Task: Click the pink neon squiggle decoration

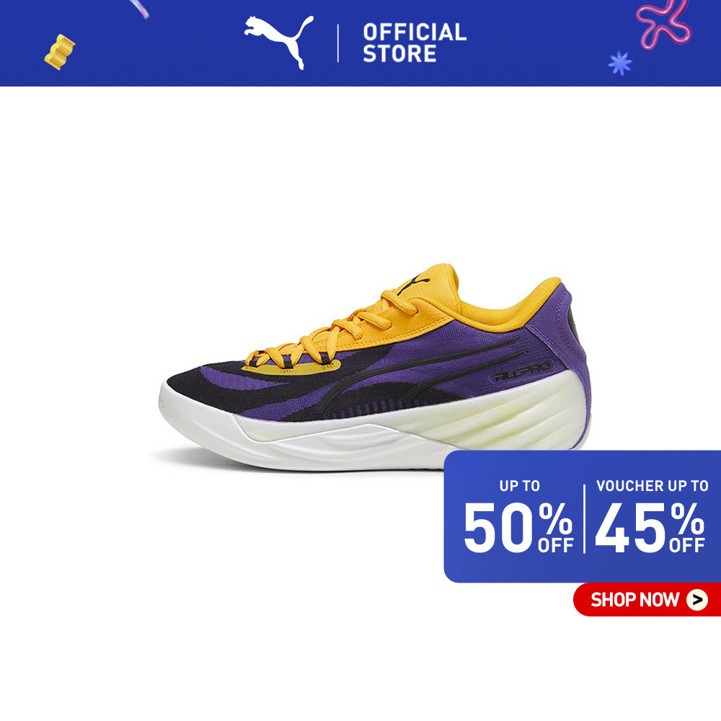Action: click(663, 23)
